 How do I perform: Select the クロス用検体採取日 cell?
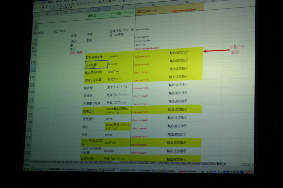coord(92,143)
